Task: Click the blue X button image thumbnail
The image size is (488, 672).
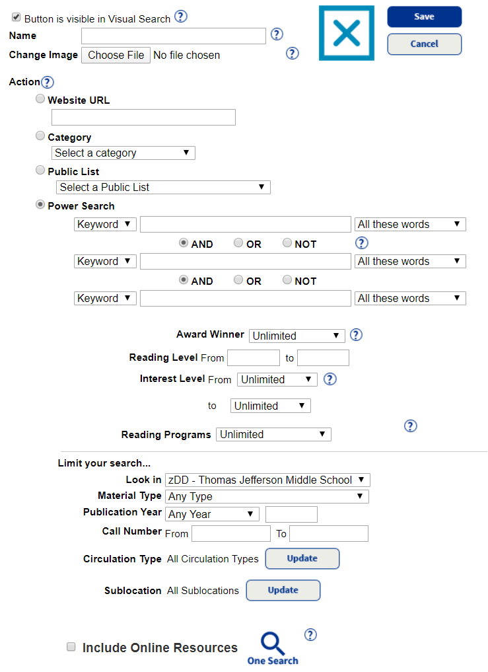Action: tap(347, 33)
